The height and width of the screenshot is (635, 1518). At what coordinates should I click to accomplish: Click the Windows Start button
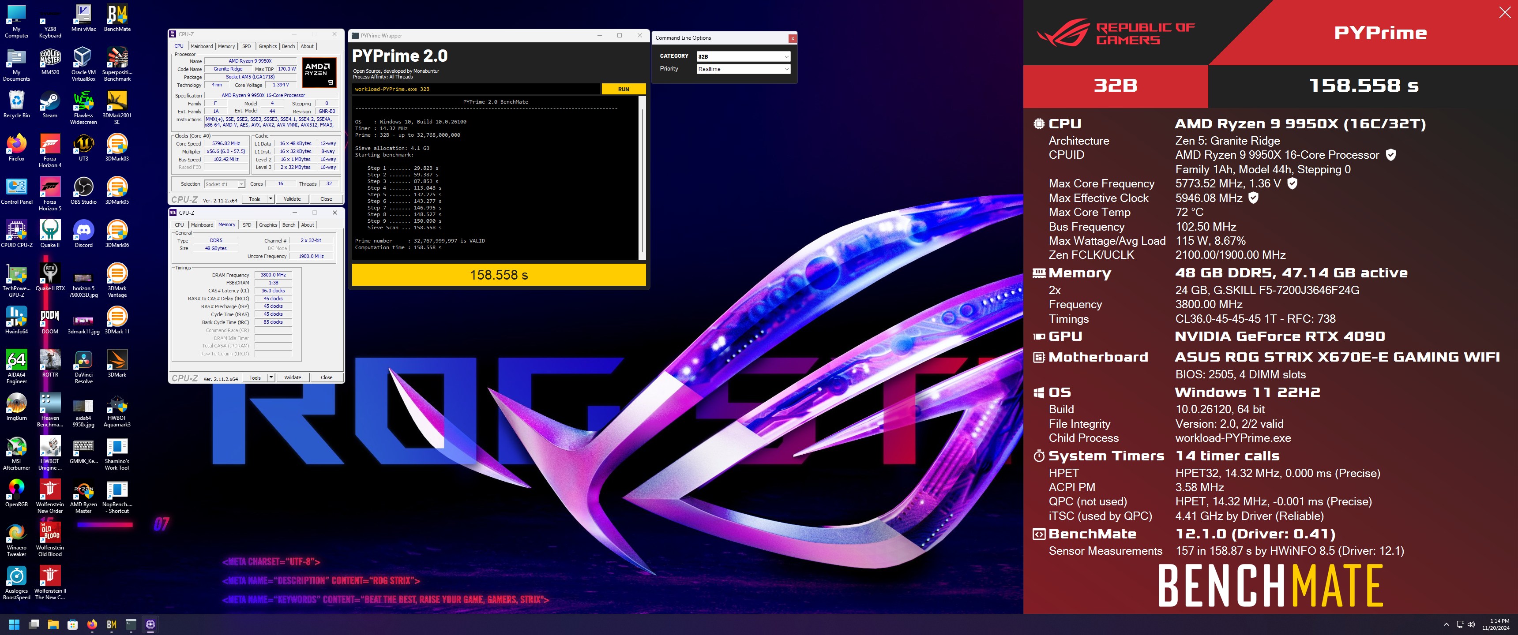pyautogui.click(x=14, y=624)
